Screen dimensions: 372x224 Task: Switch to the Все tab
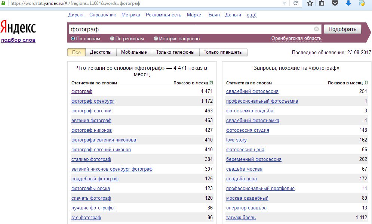[76, 52]
